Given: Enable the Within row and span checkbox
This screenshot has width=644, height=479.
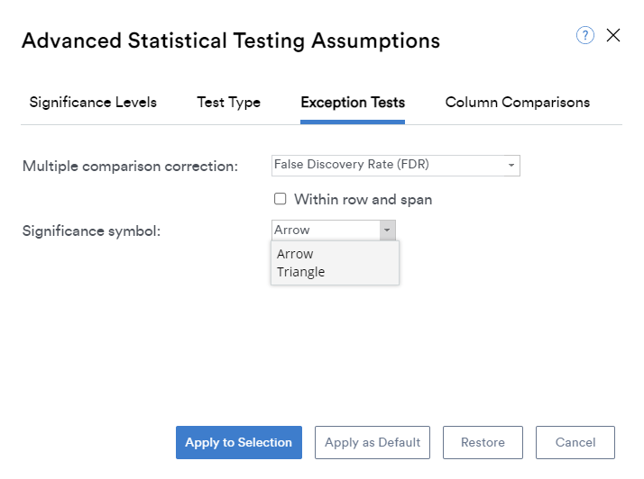Looking at the screenshot, I should coord(281,199).
